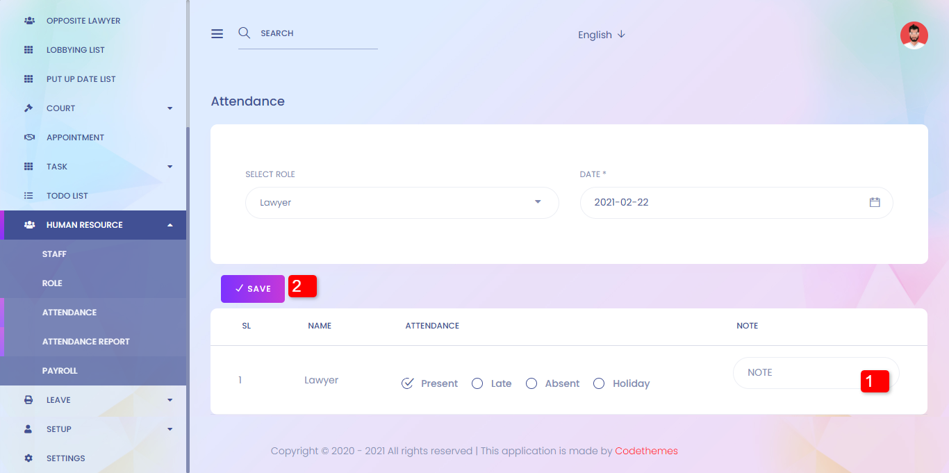Open the user avatar profile menu
The width and height of the screenshot is (949, 473).
pos(914,35)
